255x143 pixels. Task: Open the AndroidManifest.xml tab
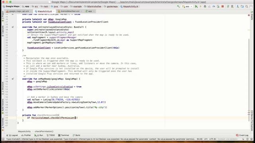(x=70, y=11)
